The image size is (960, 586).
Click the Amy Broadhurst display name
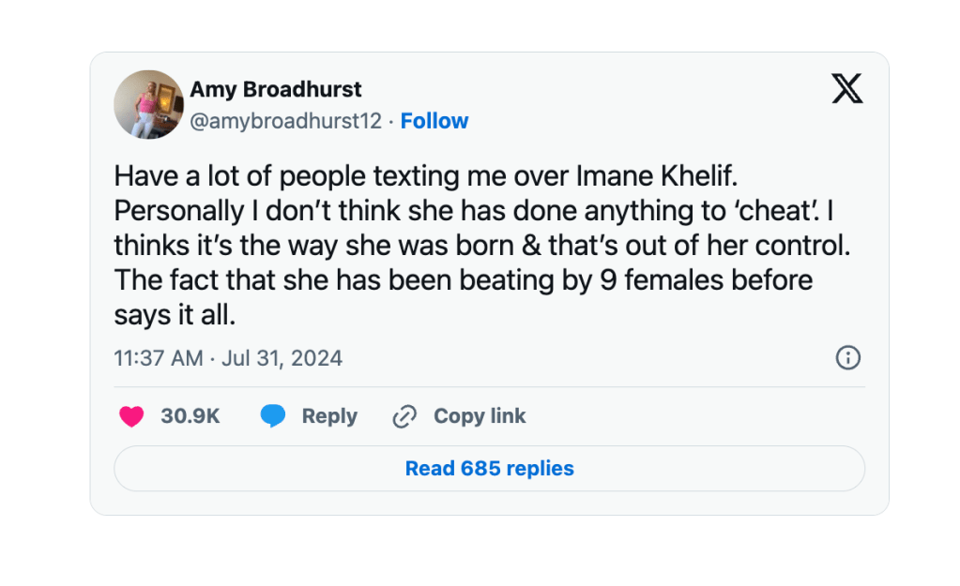(x=276, y=90)
